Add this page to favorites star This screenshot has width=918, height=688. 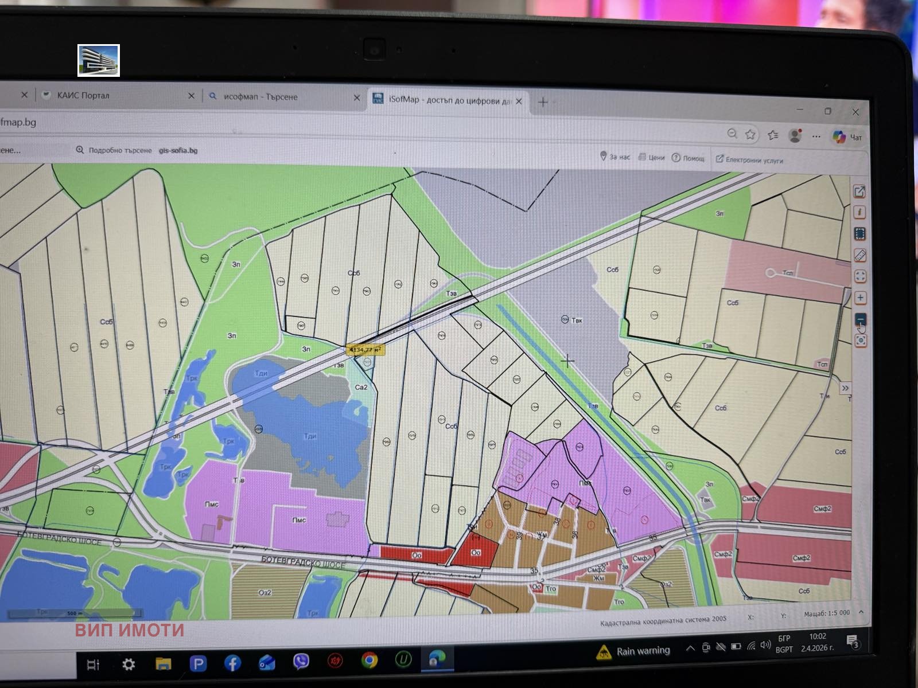pyautogui.click(x=750, y=134)
